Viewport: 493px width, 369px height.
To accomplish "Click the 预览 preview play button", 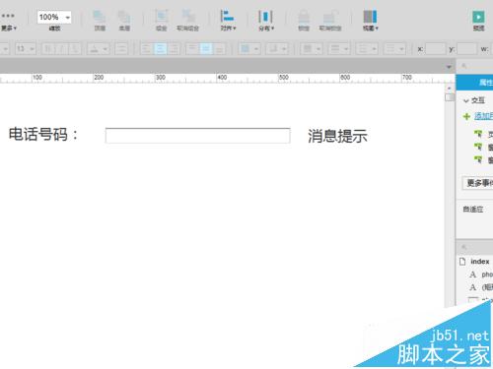I will pyautogui.click(x=478, y=17).
